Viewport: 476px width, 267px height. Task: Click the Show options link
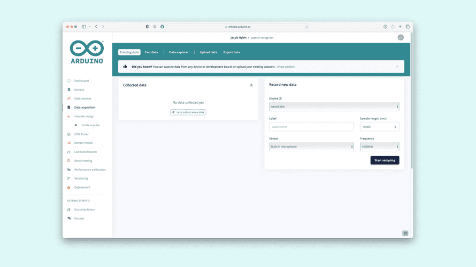[x=286, y=67]
